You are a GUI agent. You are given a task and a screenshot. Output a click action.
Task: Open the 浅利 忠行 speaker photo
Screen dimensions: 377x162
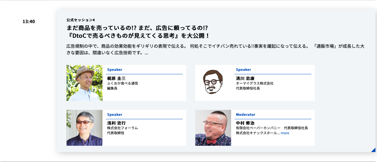click(84, 128)
